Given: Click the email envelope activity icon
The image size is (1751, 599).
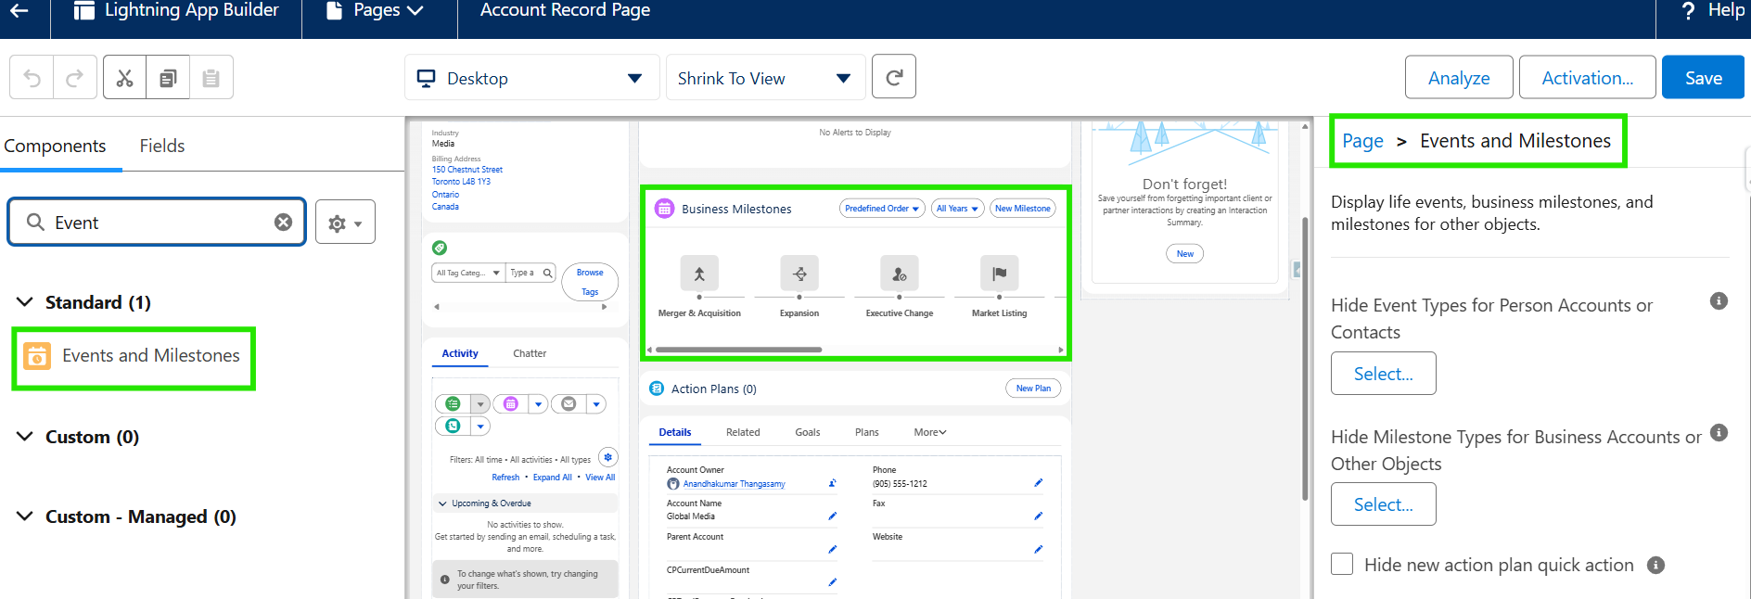Looking at the screenshot, I should [569, 403].
